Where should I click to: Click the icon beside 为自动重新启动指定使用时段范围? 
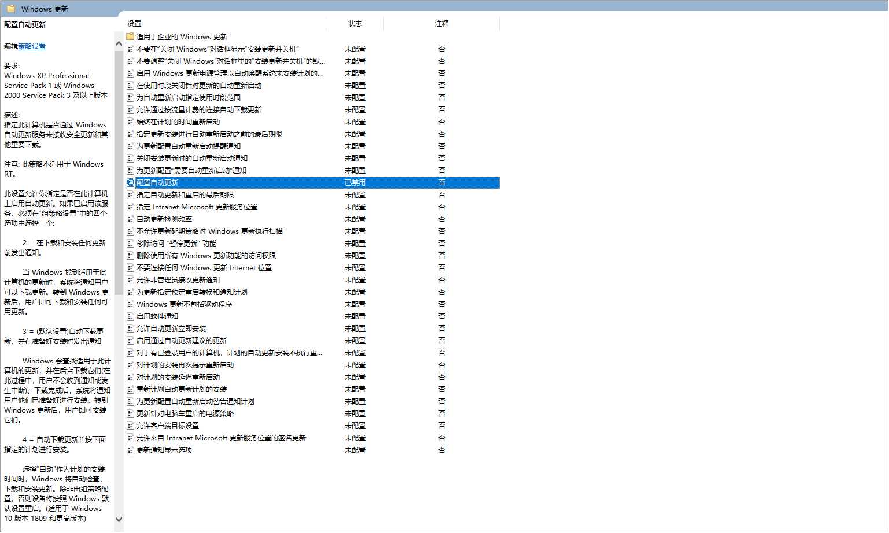coord(130,97)
